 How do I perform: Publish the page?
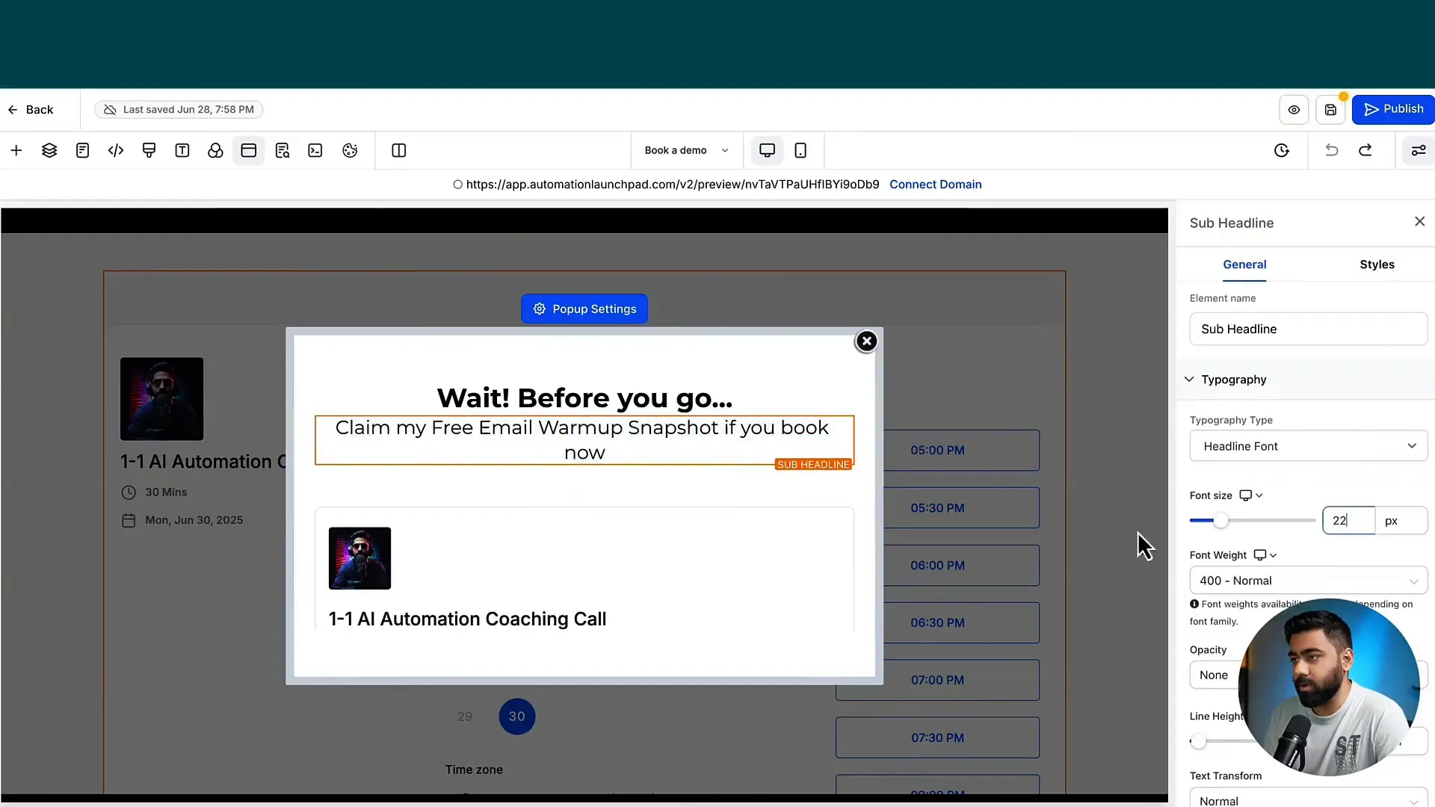(x=1393, y=109)
